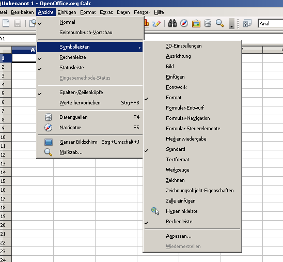Click the Data Sources cylinder toolbar icon
Viewport: 283px width, 262px height.
[x=208, y=23]
